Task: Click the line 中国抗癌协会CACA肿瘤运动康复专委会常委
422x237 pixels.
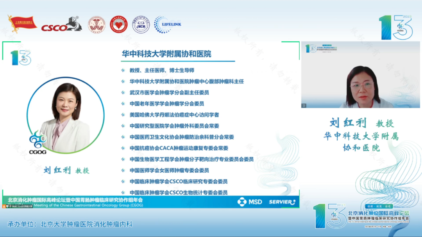Action: point(179,148)
